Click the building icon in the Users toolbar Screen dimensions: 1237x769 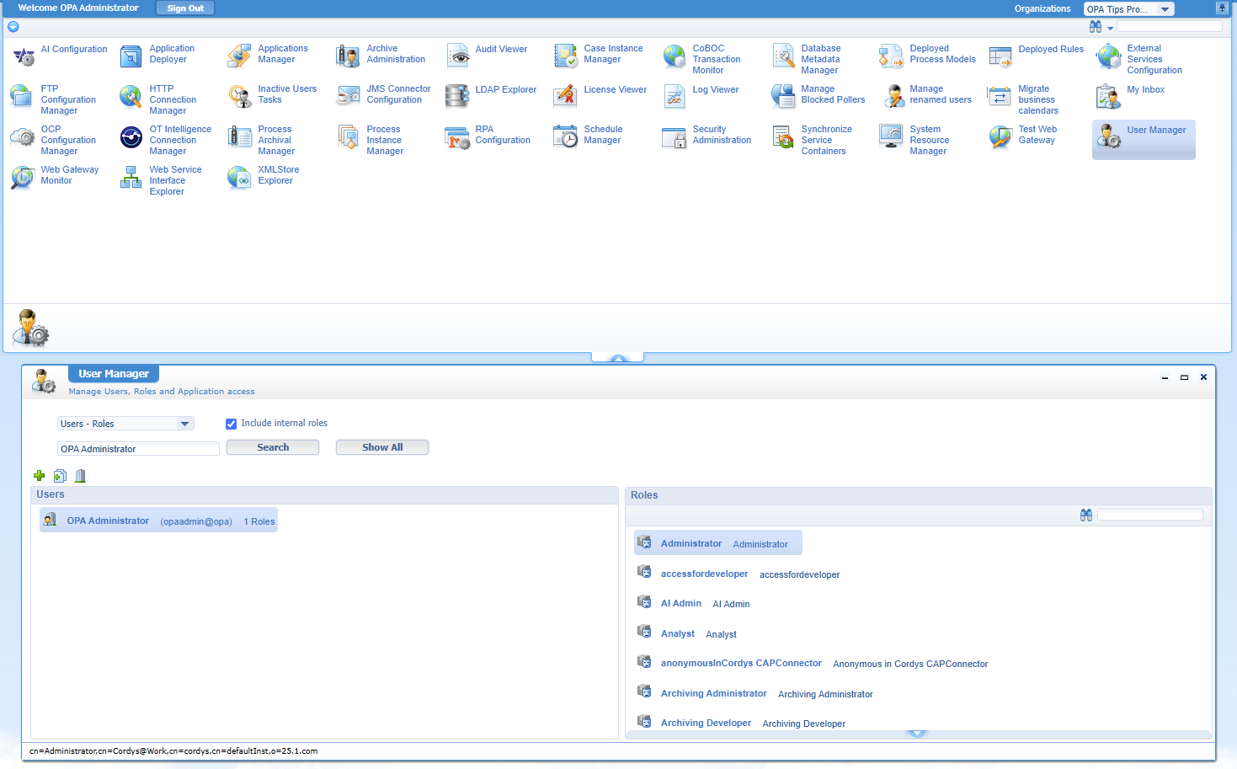[81, 476]
